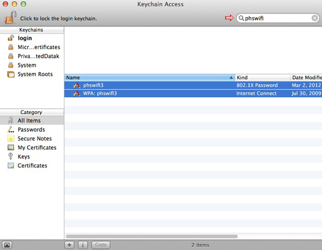Show info with the i button
This screenshot has width=322, height=250.
[x=83, y=245]
